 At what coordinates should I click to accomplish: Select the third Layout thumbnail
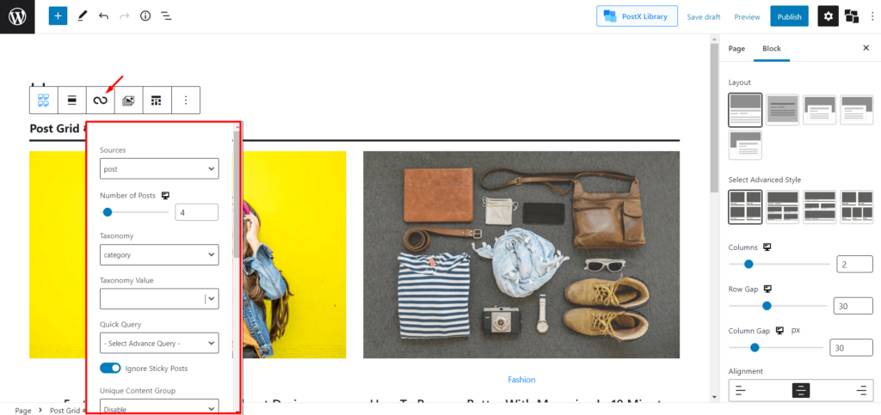819,110
